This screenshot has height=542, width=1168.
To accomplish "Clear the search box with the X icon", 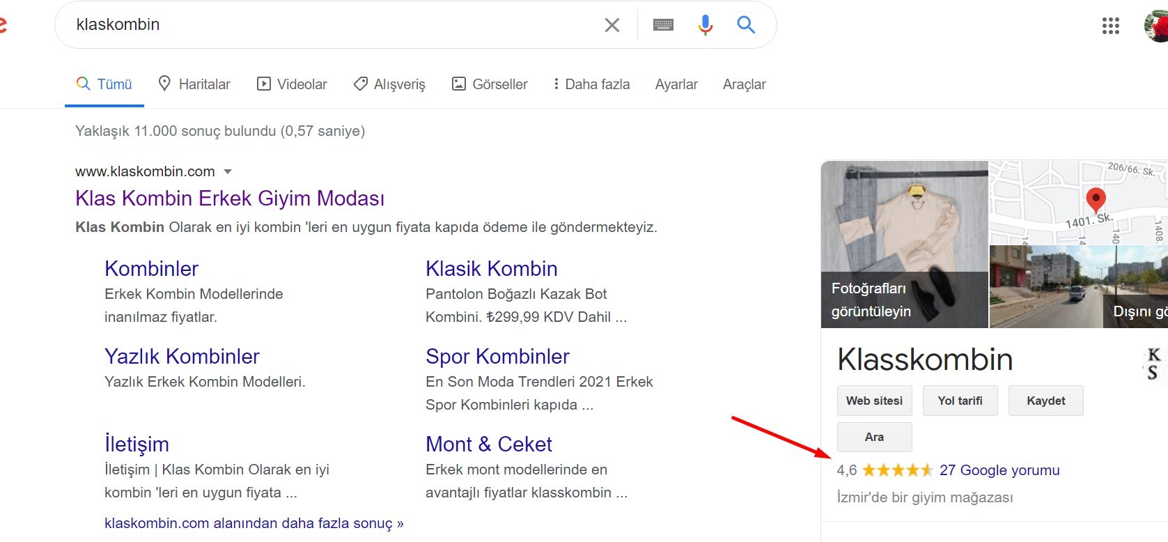I will (x=612, y=25).
